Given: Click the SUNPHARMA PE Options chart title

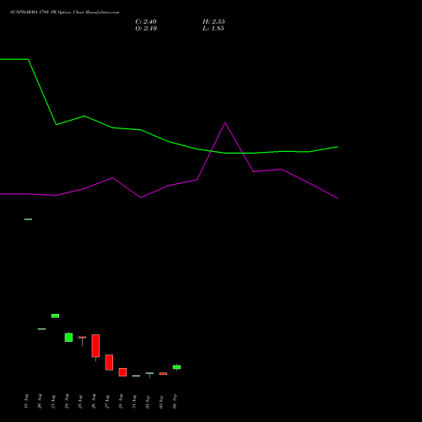Looking at the screenshot, I should (64, 13).
